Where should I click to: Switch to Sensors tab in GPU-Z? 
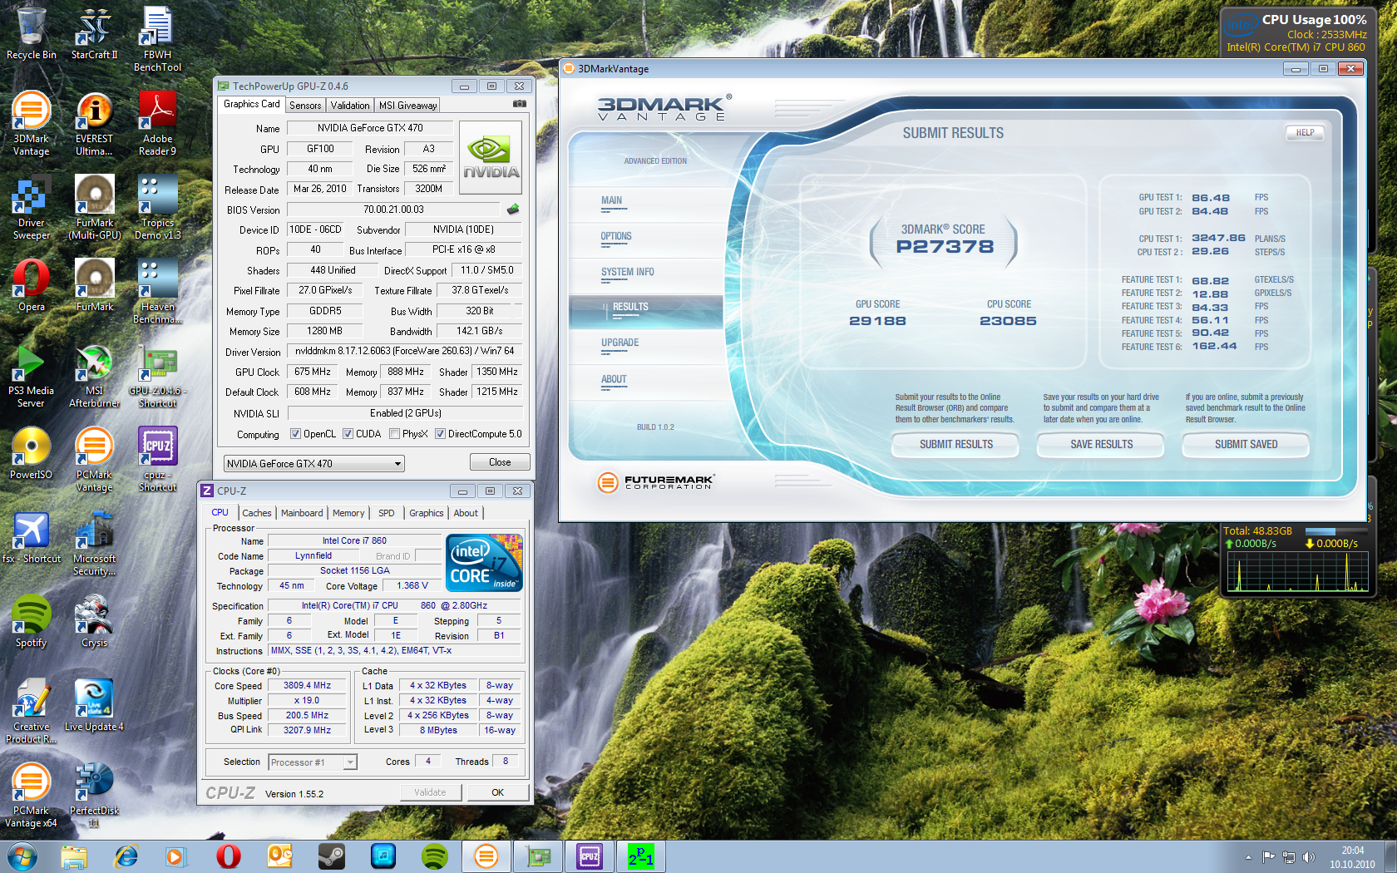[x=304, y=106]
